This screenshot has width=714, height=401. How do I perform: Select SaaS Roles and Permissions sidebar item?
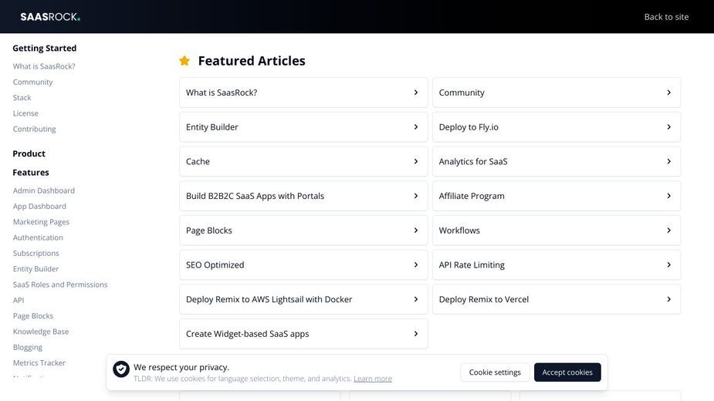pyautogui.click(x=60, y=285)
